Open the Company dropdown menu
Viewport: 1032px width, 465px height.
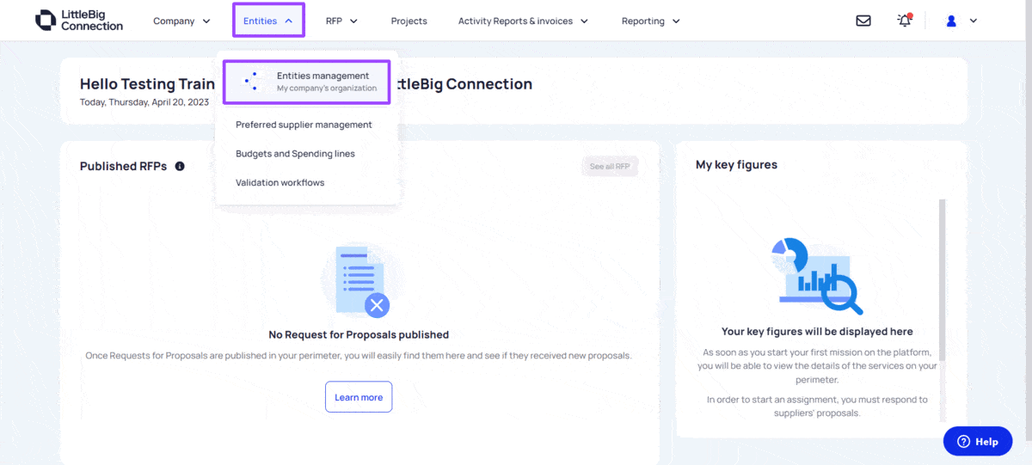pyautogui.click(x=181, y=21)
